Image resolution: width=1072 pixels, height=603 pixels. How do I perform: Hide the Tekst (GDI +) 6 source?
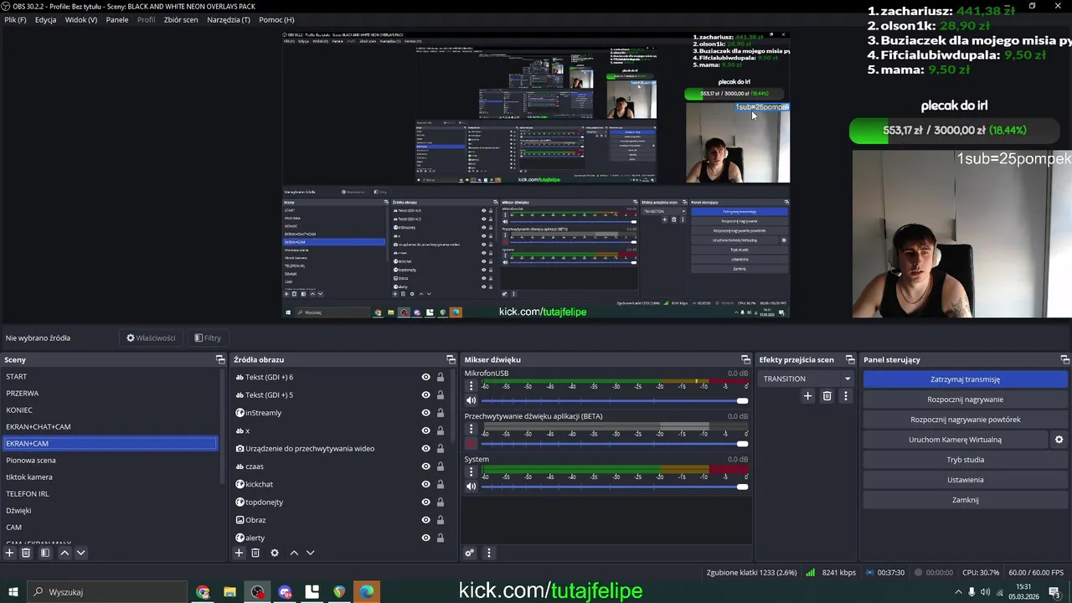tap(425, 378)
